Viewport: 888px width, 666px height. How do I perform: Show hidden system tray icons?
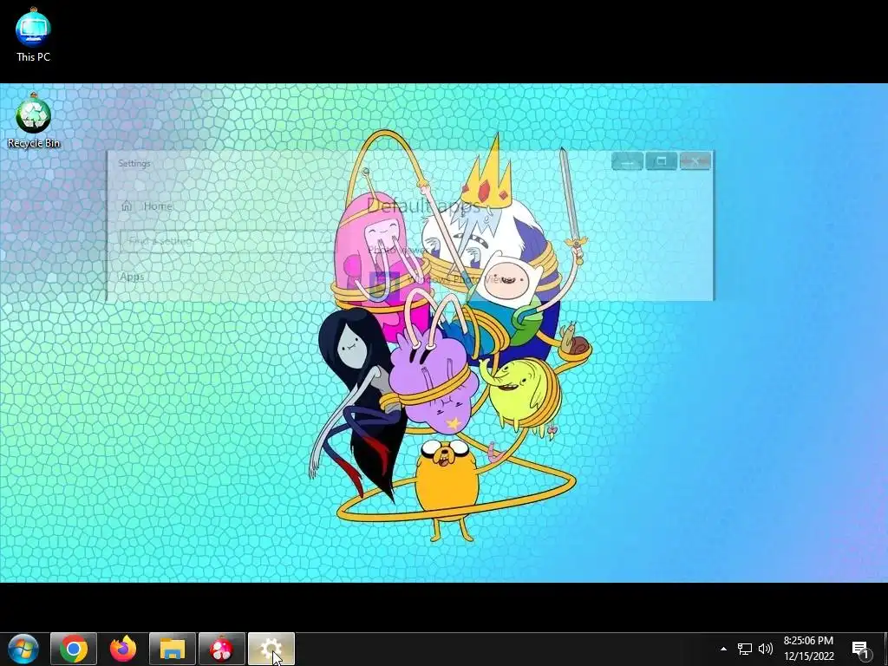(723, 649)
